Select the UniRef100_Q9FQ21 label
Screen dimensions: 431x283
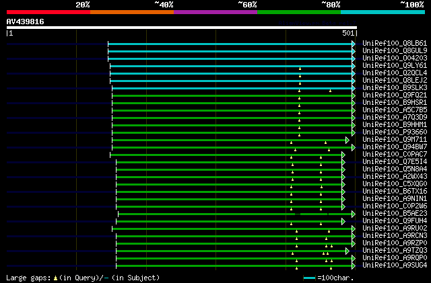pos(395,95)
